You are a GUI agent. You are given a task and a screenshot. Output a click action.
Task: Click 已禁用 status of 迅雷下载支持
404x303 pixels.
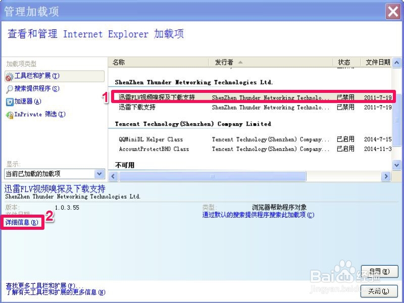(345, 107)
